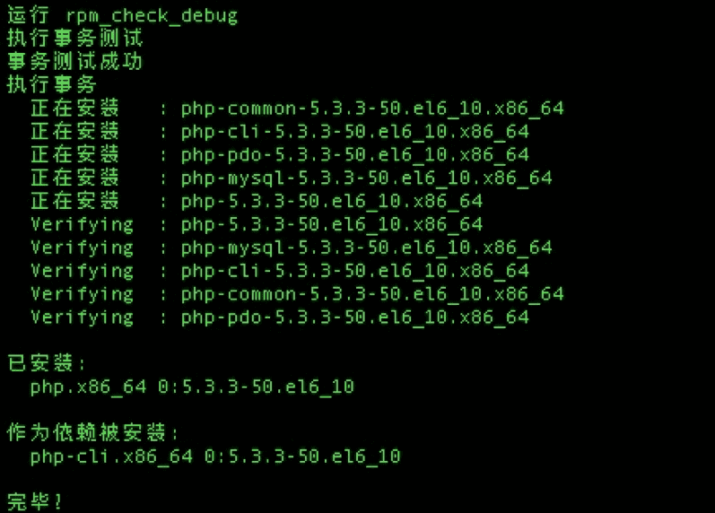Click the php-cli.x86_64 dependency line
This screenshot has width=715, height=513.
point(215,456)
